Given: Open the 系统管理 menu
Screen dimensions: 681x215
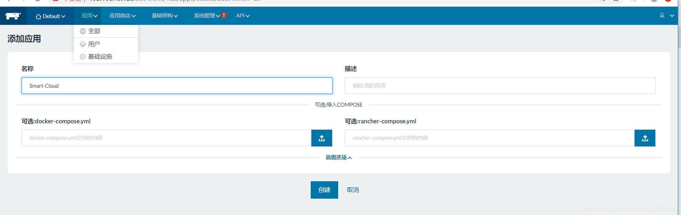Looking at the screenshot, I should [207, 16].
